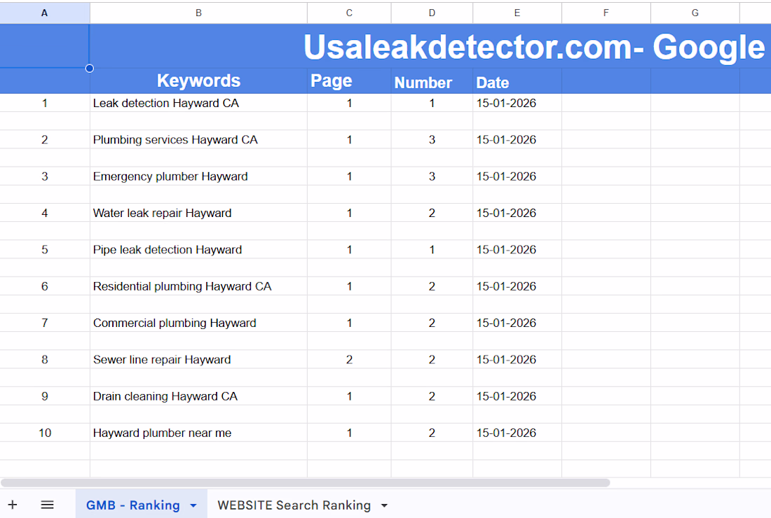
Task: Select Date cell for Hayward plumber near me
Action: point(517,433)
